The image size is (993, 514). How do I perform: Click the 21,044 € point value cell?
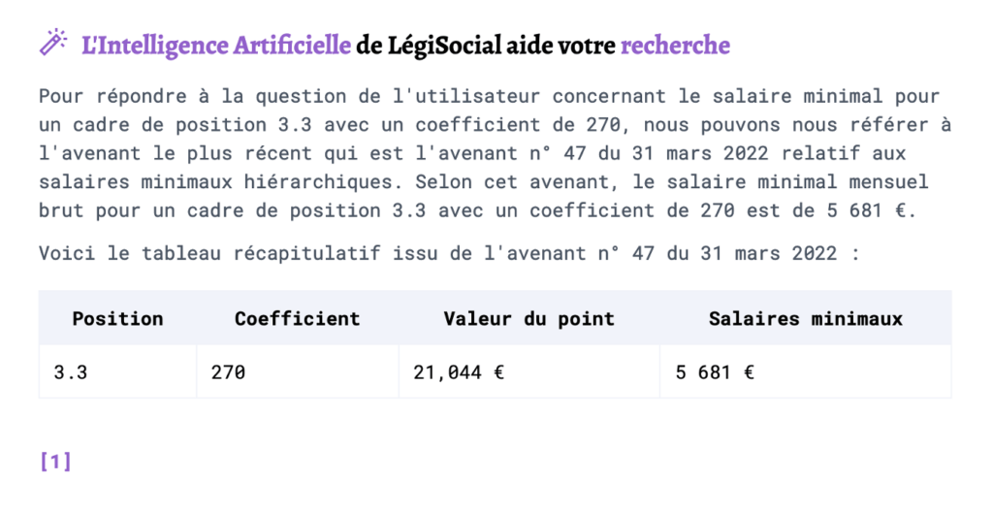point(529,372)
